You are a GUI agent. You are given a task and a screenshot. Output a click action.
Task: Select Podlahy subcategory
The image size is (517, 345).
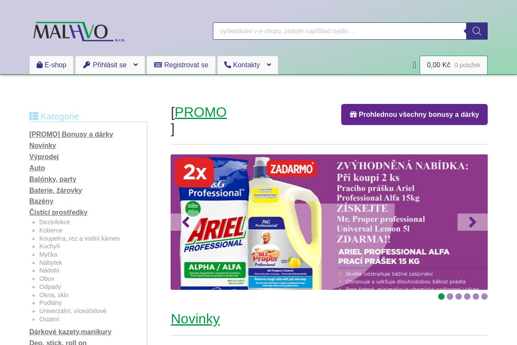tap(50, 303)
